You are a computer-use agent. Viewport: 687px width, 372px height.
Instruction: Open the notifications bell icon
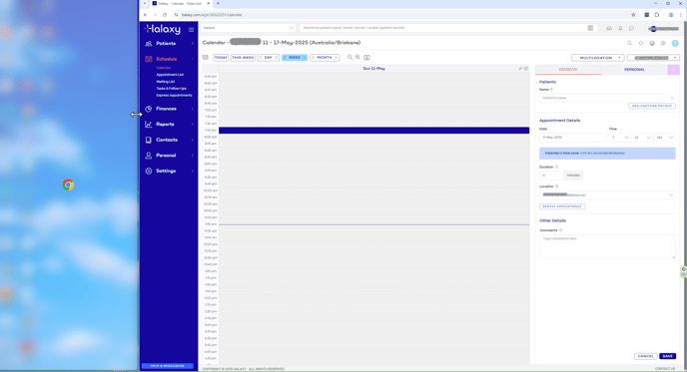click(x=620, y=28)
